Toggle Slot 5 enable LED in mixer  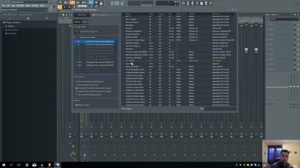pos(298,44)
